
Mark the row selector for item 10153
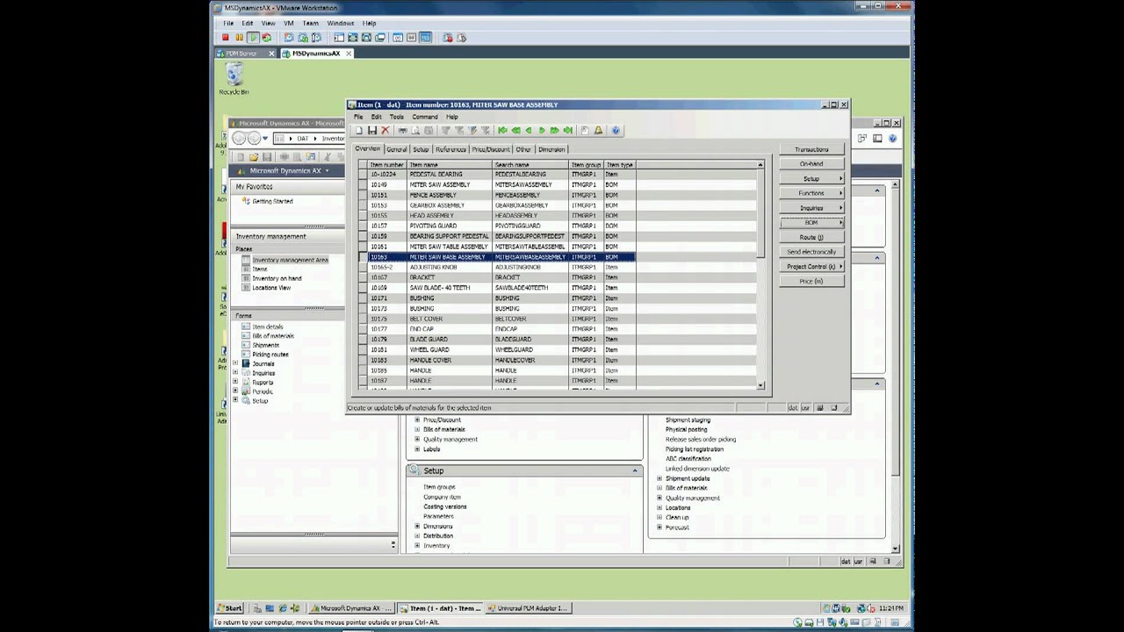pyautogui.click(x=363, y=205)
